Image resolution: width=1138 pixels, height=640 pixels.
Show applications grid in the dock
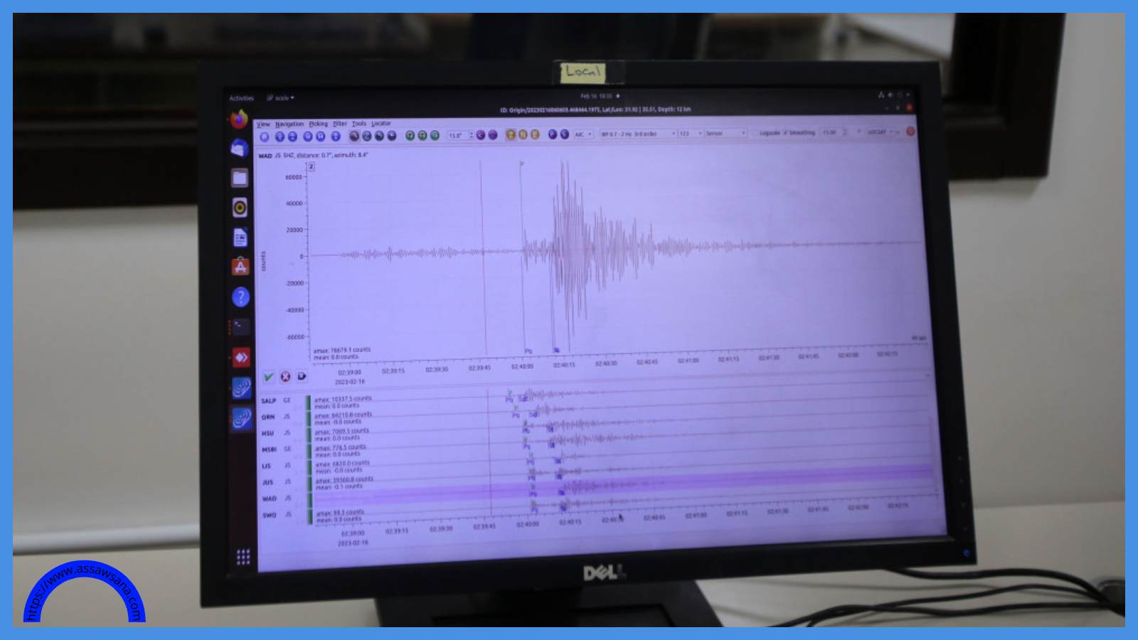(243, 557)
